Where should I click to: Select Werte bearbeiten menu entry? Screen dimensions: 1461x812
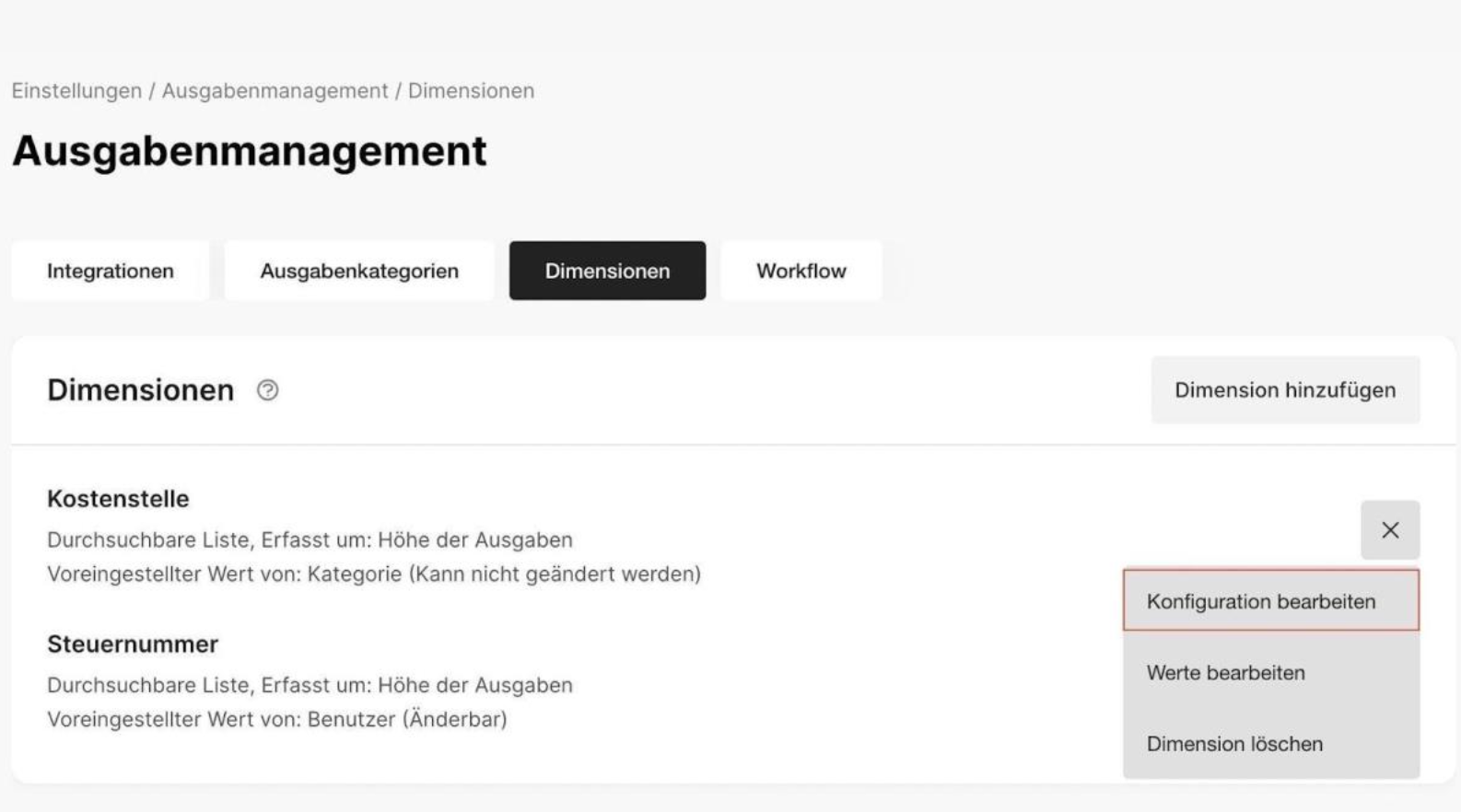pos(1271,673)
